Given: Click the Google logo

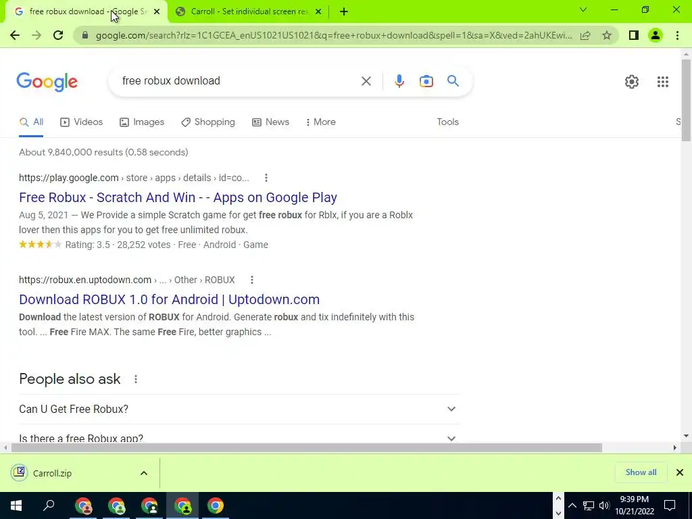Looking at the screenshot, I should click(47, 82).
